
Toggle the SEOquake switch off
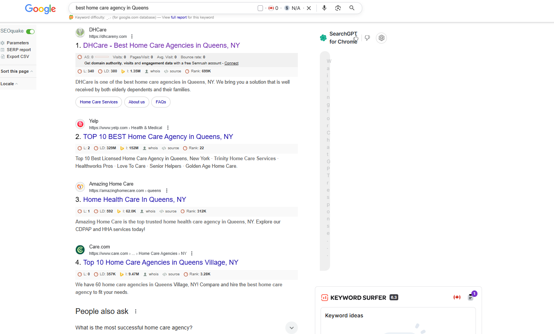coord(30,31)
